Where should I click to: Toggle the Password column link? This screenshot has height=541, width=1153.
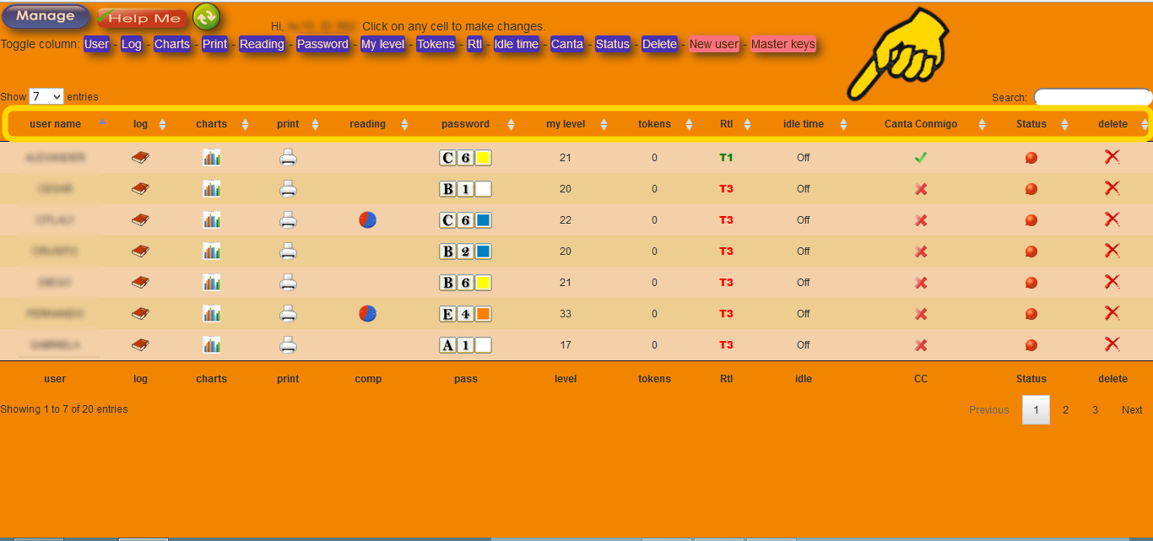(x=322, y=44)
